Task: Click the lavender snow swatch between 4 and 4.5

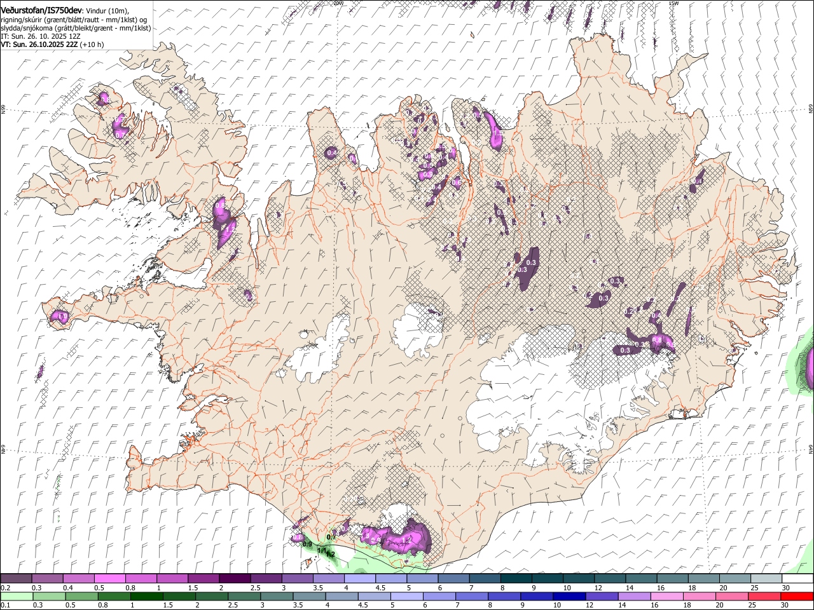Action: click(x=360, y=578)
